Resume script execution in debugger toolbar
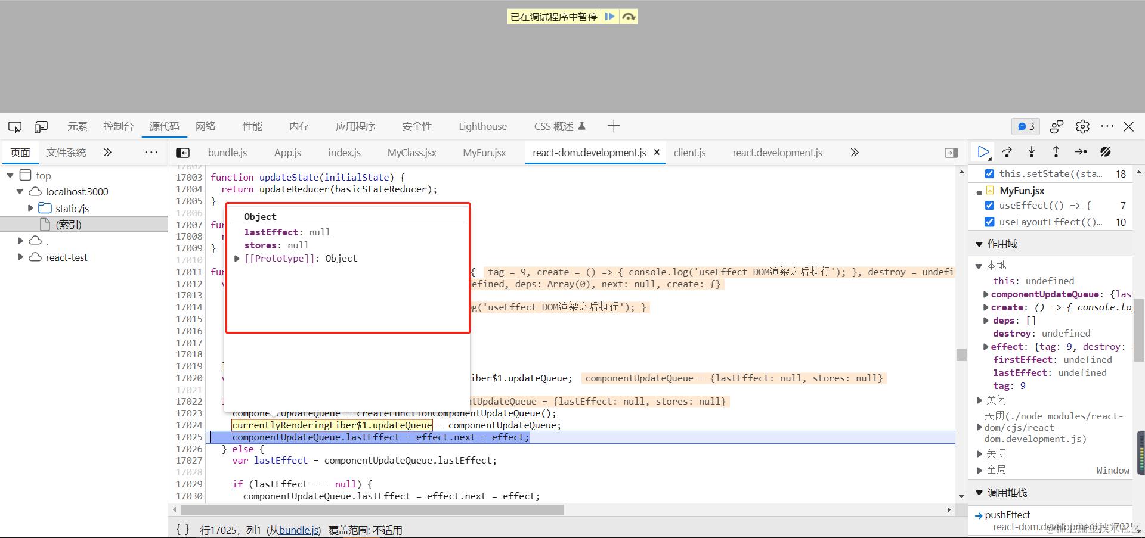This screenshot has height=538, width=1145. click(983, 153)
